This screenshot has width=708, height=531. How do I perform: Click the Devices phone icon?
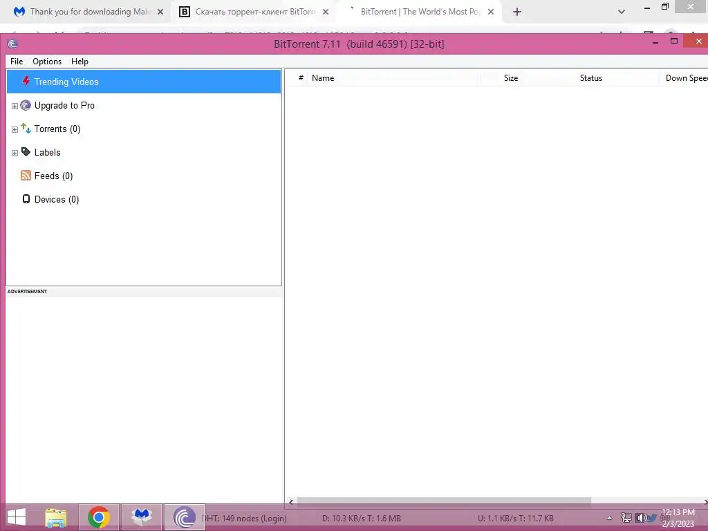click(26, 199)
